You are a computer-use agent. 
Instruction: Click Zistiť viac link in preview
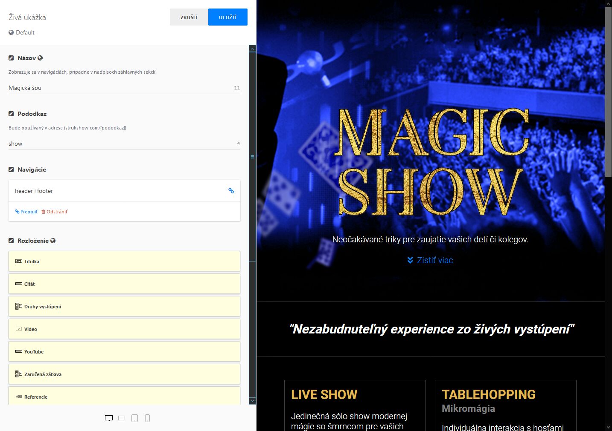point(430,260)
